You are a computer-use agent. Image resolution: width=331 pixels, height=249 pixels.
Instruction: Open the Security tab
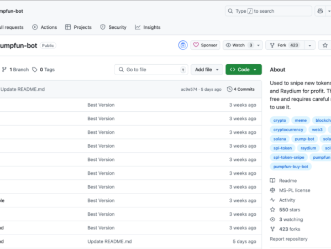pos(113,27)
